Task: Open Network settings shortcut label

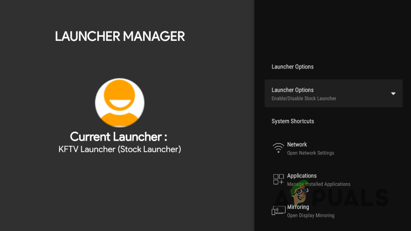Action: (x=297, y=144)
